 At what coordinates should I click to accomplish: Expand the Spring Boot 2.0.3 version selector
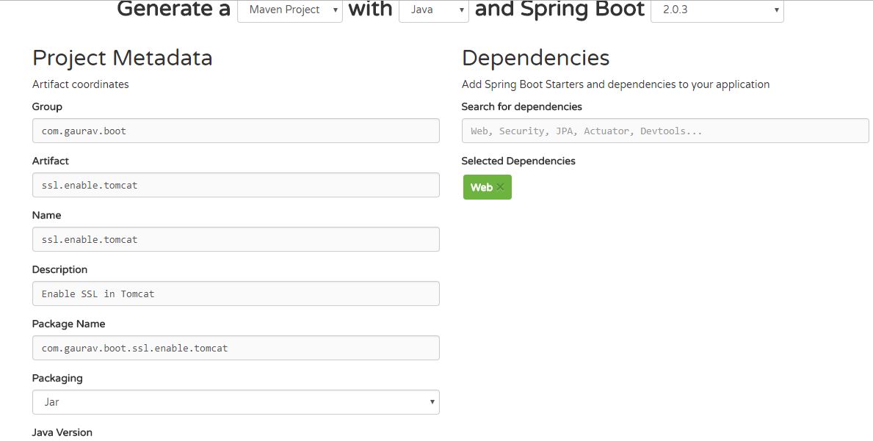point(716,11)
